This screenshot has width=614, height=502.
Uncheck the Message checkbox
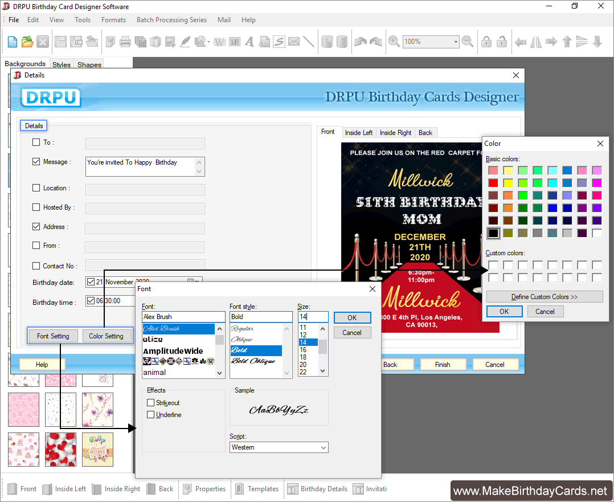pos(36,161)
